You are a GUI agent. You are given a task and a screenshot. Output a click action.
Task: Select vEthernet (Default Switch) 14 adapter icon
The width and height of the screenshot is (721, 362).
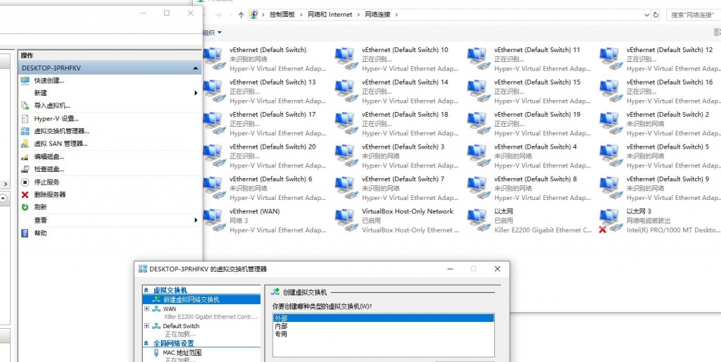(345, 91)
